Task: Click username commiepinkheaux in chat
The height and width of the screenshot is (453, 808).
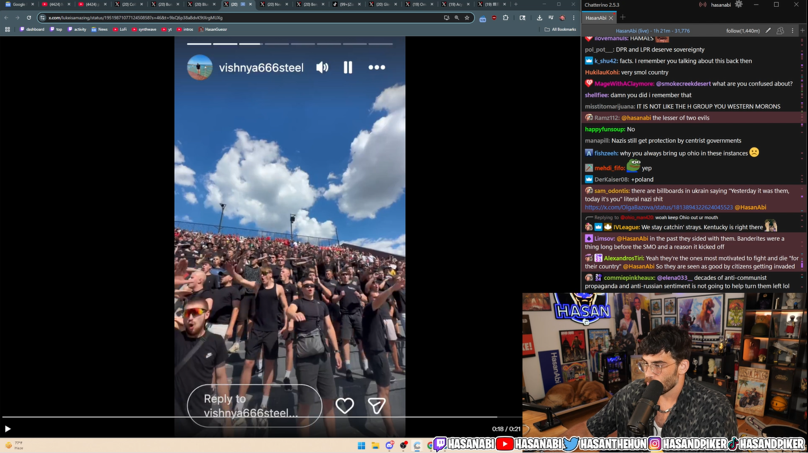Action: click(629, 278)
